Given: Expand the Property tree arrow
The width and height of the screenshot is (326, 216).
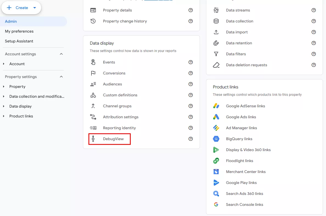Looking at the screenshot, I should click(x=4, y=87).
